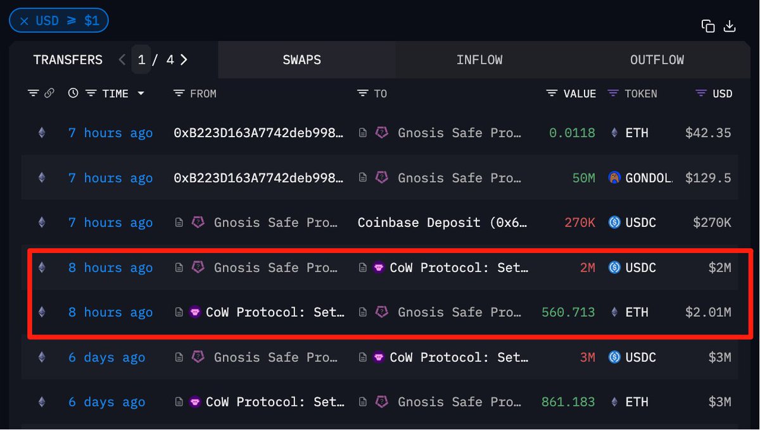Go to next transfers page arrow
The width and height of the screenshot is (760, 430).
184,60
